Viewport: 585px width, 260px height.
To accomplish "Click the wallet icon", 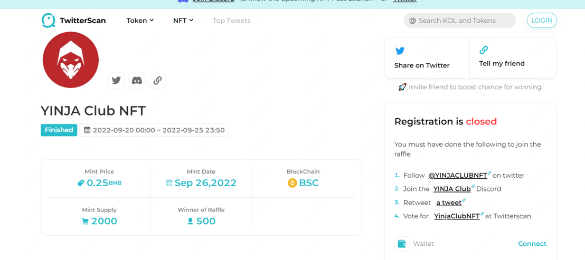I will 402,244.
